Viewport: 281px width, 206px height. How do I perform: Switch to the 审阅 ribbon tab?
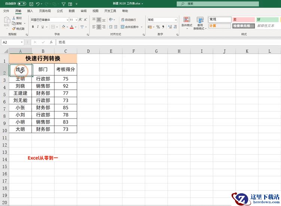(83, 11)
